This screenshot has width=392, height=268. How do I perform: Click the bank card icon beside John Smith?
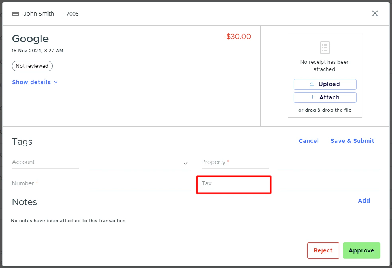pos(15,13)
